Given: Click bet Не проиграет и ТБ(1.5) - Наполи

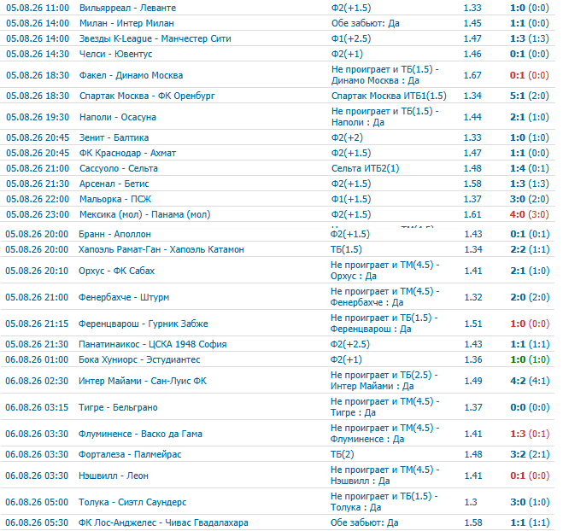Looking at the screenshot, I should [385, 117].
